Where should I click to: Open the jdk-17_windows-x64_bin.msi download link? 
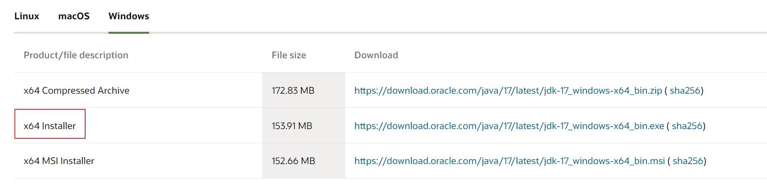tap(509, 161)
